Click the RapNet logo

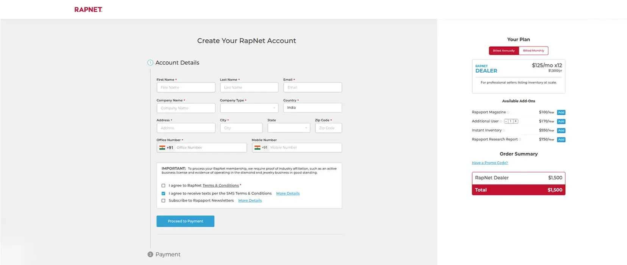[x=88, y=9]
